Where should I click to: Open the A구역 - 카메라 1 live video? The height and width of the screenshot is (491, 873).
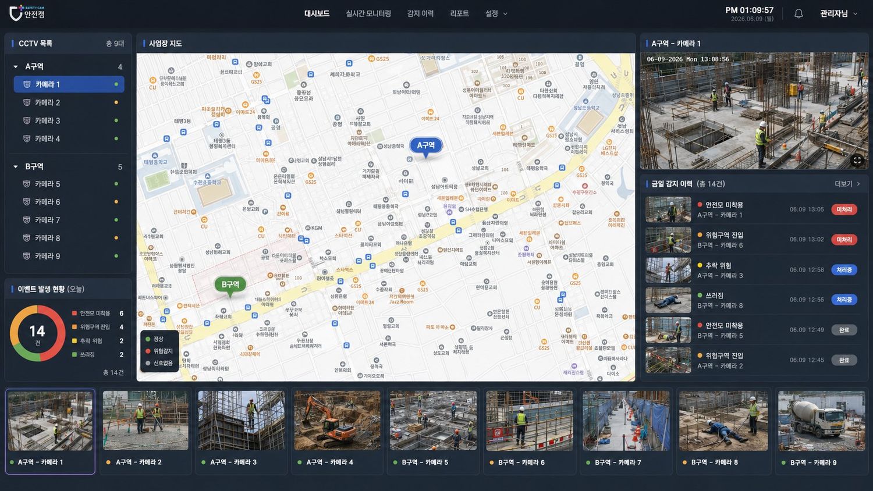point(754,111)
